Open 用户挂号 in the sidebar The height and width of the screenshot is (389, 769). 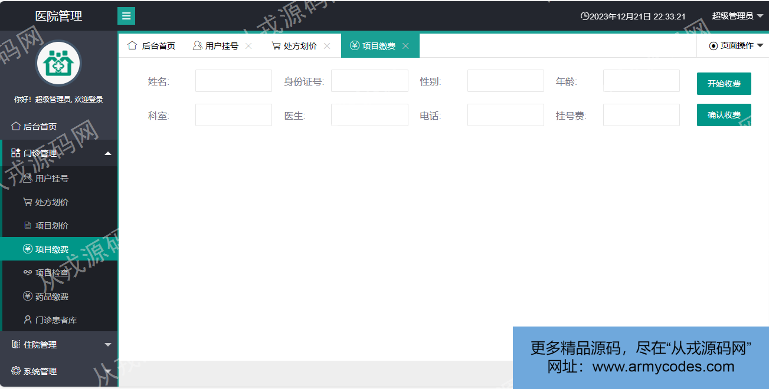pyautogui.click(x=51, y=179)
